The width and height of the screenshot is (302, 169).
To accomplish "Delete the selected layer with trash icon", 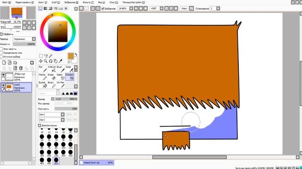I will pos(21,68).
